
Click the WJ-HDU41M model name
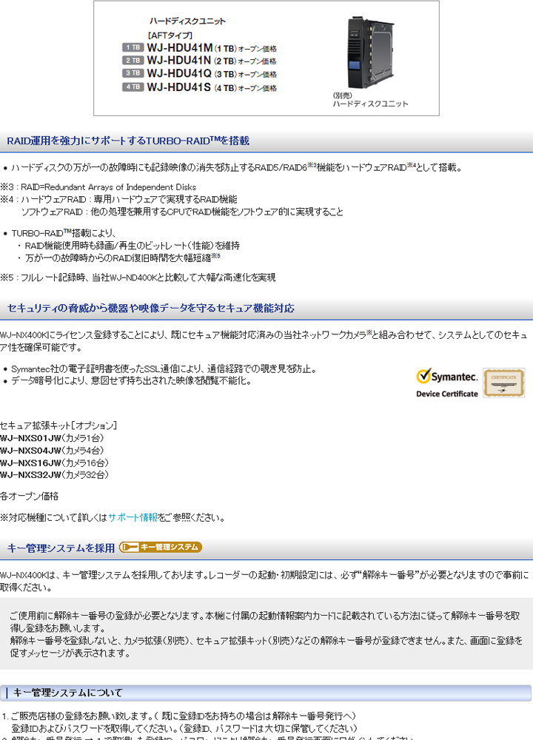(x=180, y=47)
